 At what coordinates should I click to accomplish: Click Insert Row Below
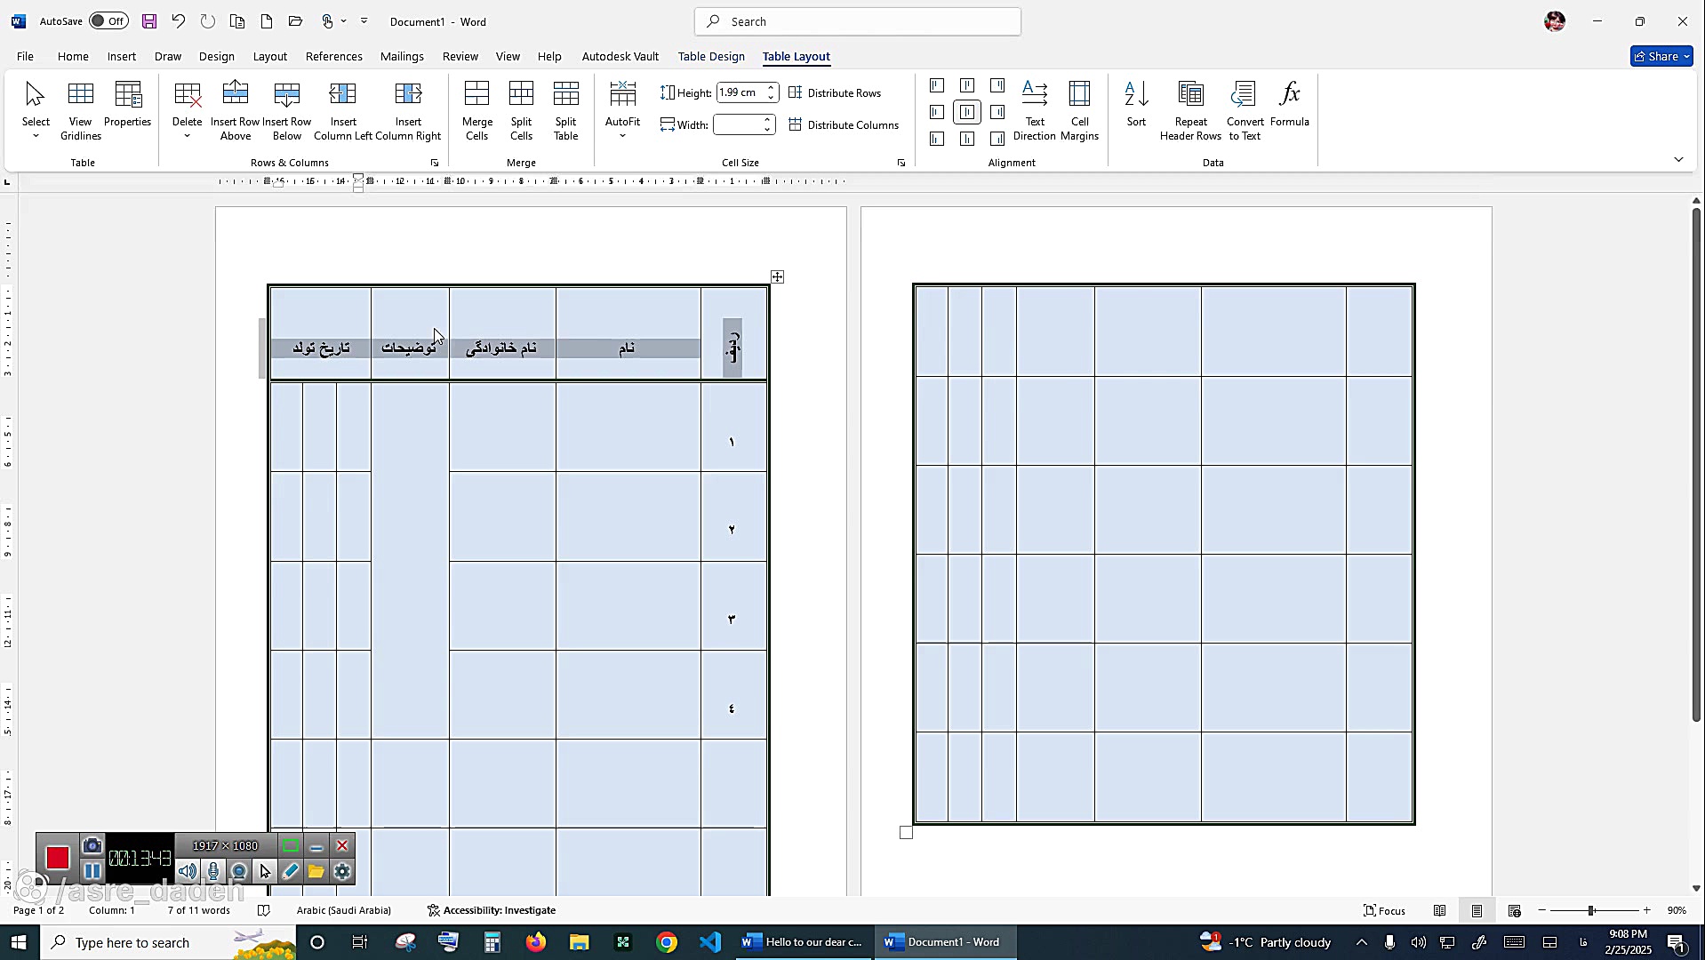pos(287,111)
